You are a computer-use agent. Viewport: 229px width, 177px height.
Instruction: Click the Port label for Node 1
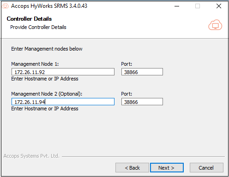(127, 64)
